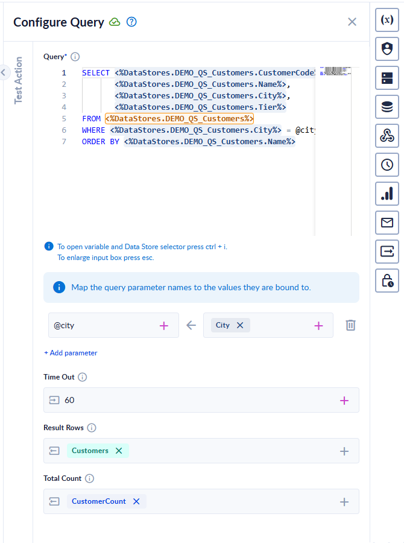Image resolution: width=404 pixels, height=543 pixels.
Task: Click the Result Rows output type icon
Action: [x=54, y=451]
